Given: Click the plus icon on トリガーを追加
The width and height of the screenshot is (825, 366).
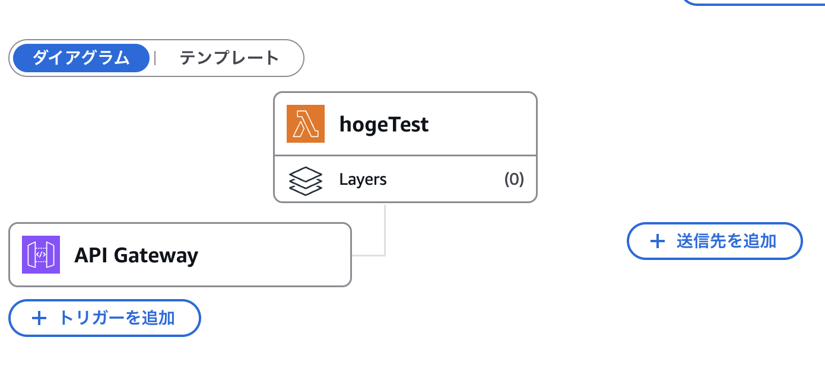Looking at the screenshot, I should [x=39, y=318].
